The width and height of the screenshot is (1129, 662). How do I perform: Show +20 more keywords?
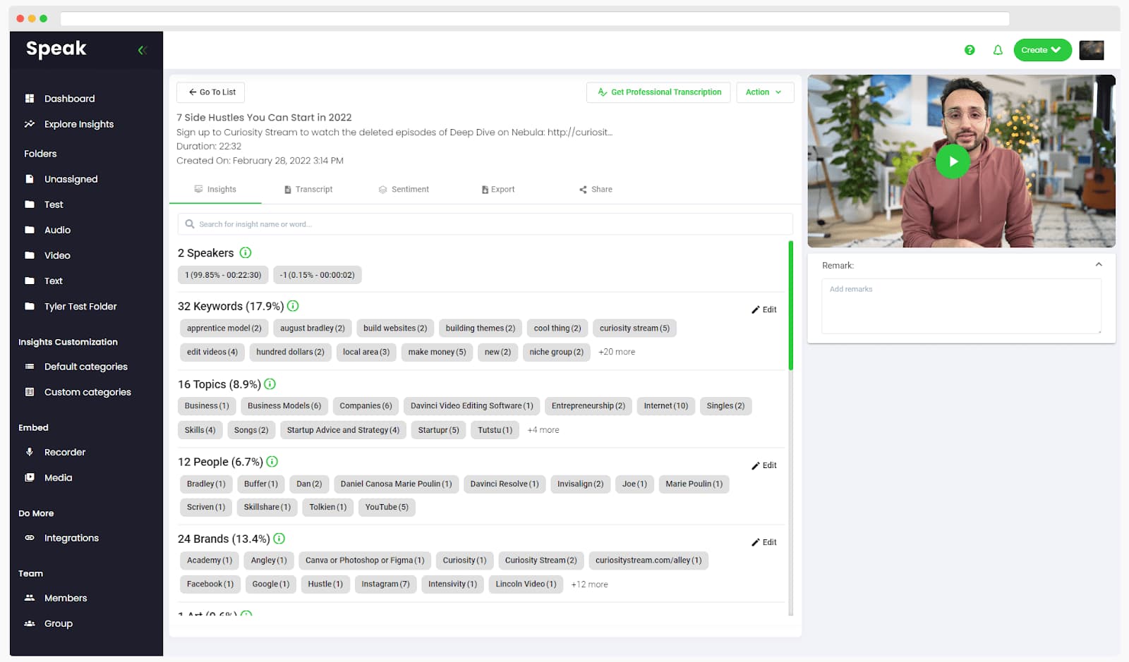click(x=616, y=352)
